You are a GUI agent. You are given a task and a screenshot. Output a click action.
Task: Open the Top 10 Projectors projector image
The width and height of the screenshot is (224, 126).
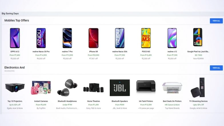15,88
